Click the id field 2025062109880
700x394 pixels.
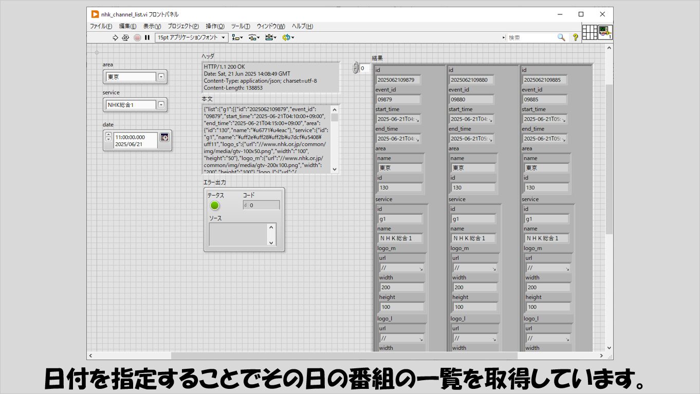pyautogui.click(x=472, y=80)
